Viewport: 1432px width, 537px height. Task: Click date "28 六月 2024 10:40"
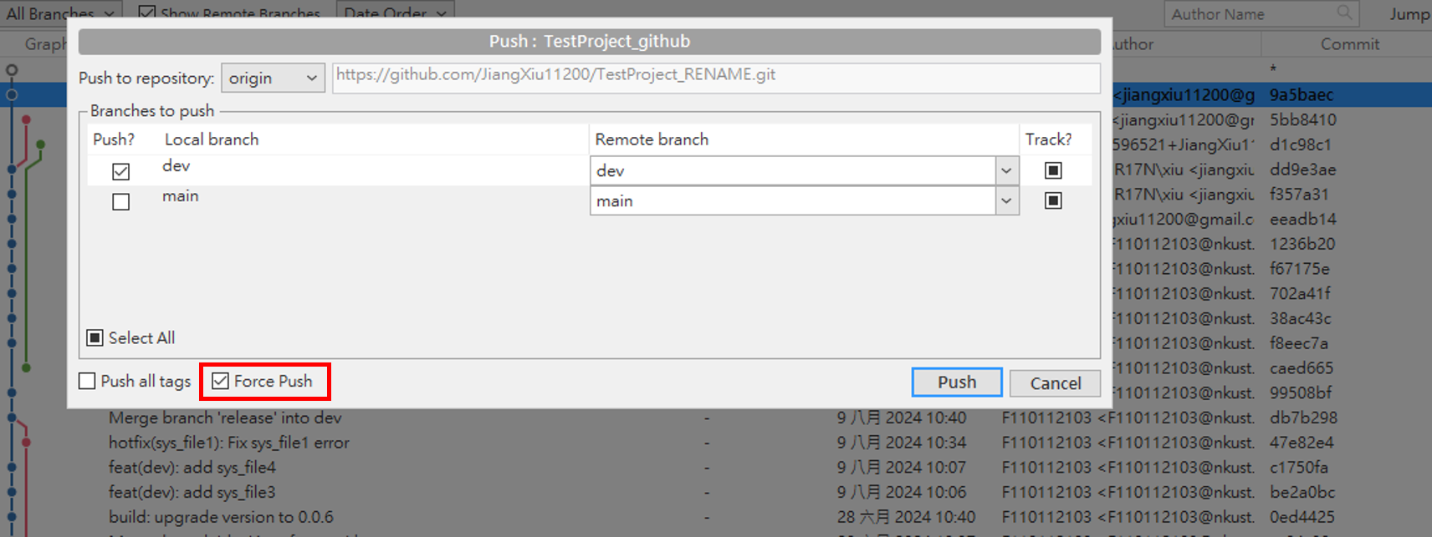coord(906,517)
